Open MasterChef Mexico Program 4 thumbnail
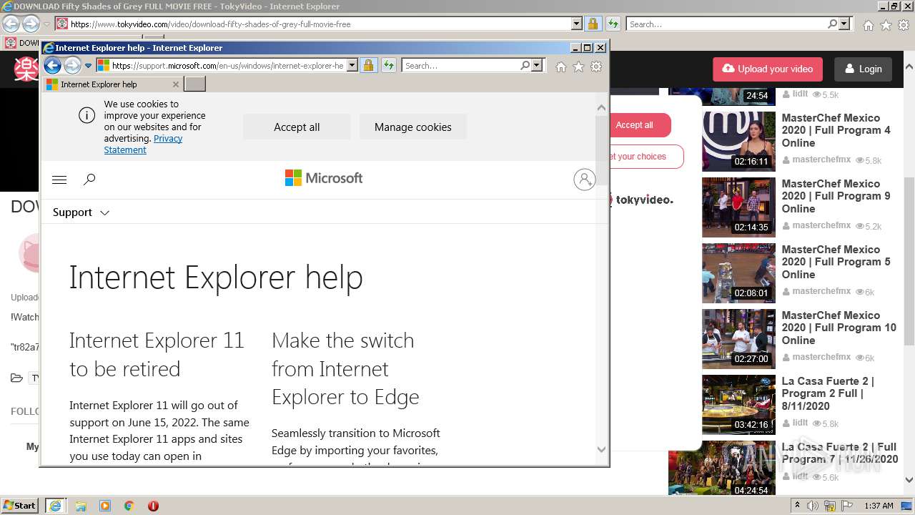915x515 pixels. coord(738,141)
